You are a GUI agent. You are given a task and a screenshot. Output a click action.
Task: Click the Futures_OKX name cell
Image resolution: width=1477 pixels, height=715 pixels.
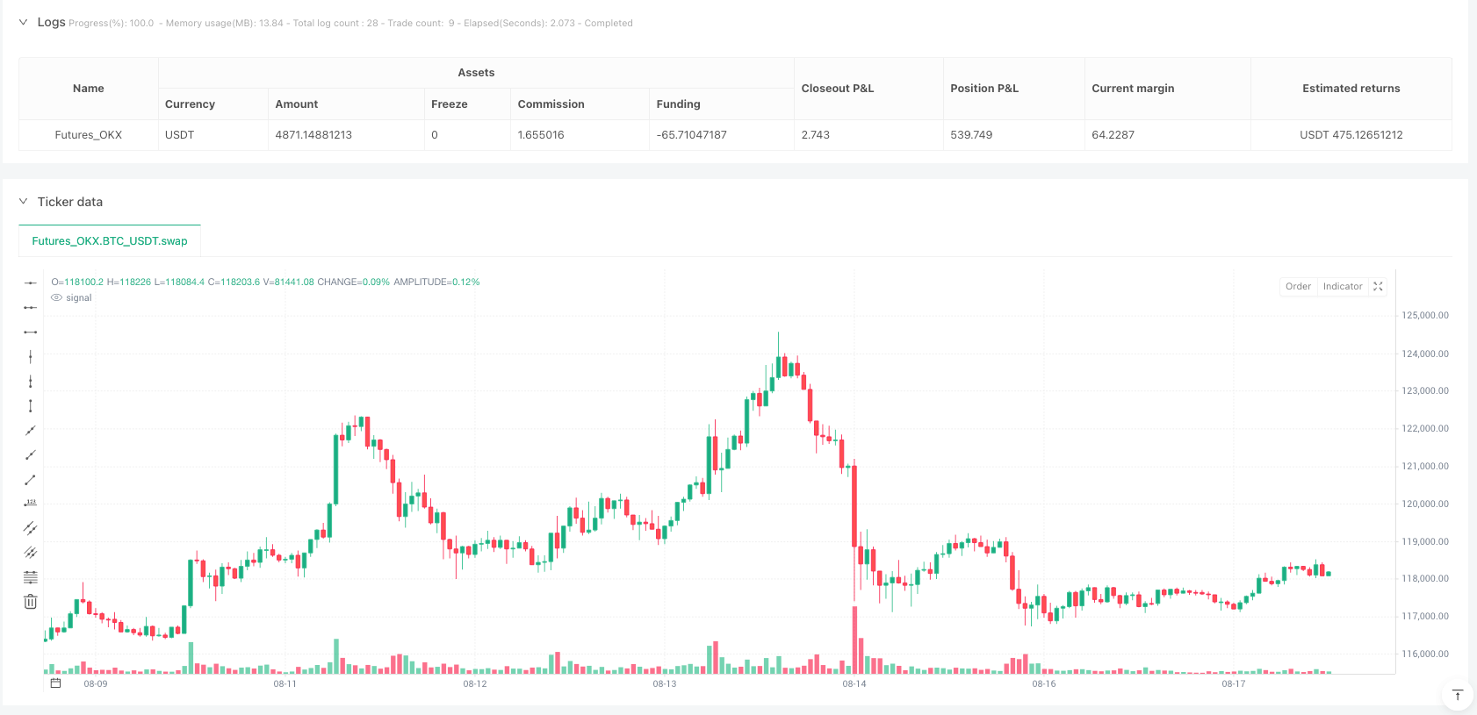pos(89,135)
